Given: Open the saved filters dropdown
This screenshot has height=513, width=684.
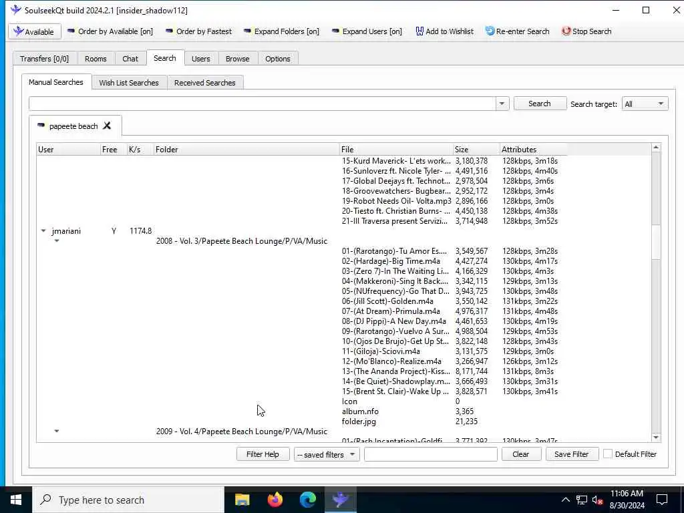Looking at the screenshot, I should 326,454.
